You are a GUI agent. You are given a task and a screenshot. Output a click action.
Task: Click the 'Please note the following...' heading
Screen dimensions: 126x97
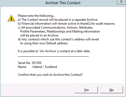[x=36, y=16]
